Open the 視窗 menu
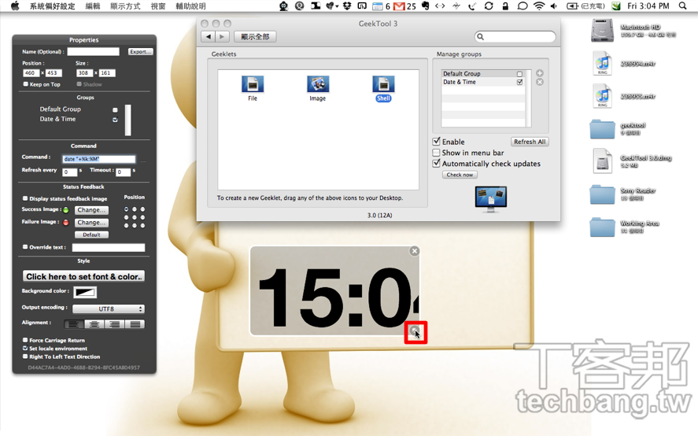The height and width of the screenshot is (436, 698). (x=158, y=6)
